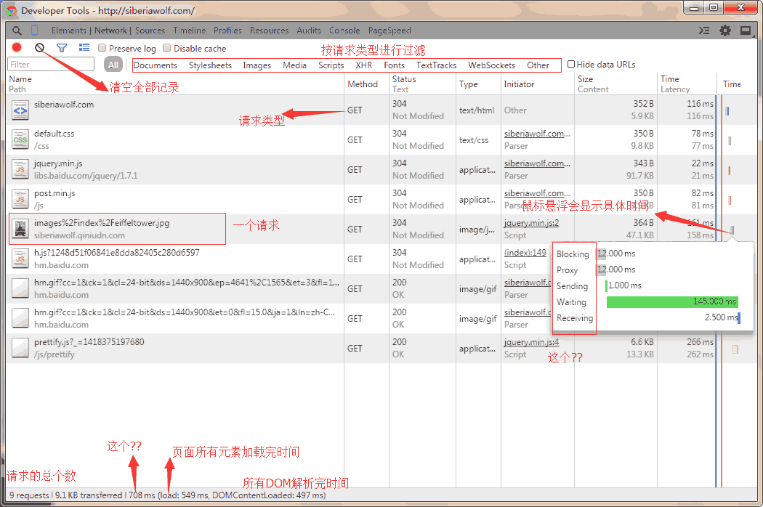Click the eiffeltower.jpg image thumbnail icon
The width and height of the screenshot is (763, 507).
20,229
